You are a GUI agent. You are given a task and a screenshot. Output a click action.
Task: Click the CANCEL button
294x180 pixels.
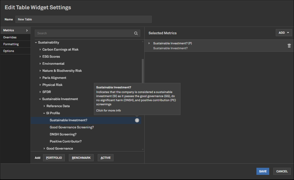pyautogui.click(x=282, y=171)
